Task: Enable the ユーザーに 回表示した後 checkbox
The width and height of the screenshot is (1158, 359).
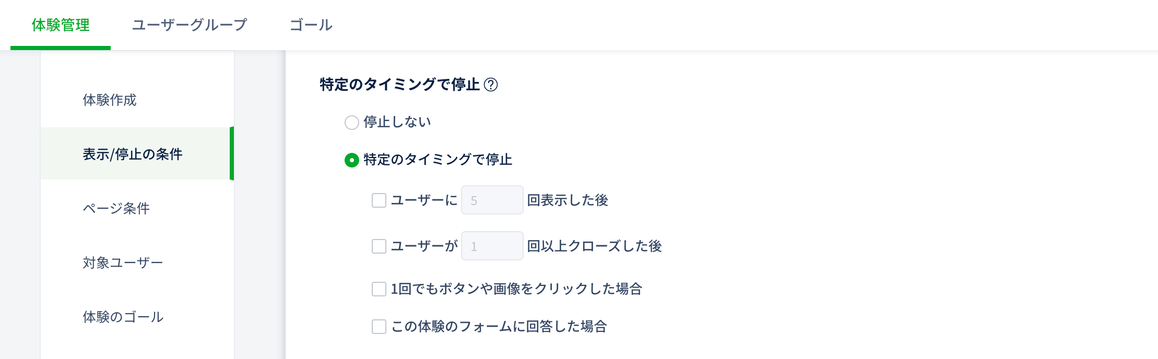Action: pyautogui.click(x=379, y=200)
